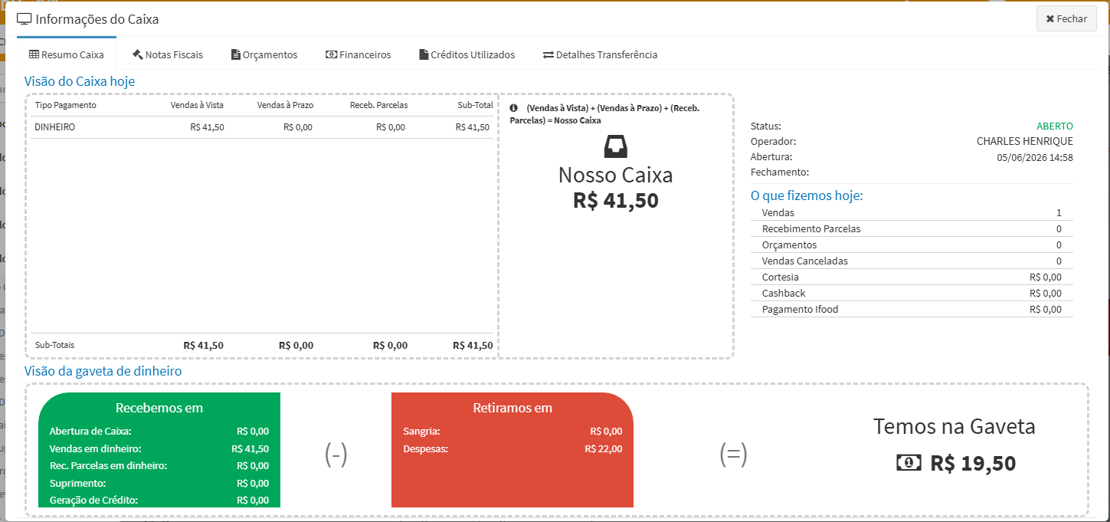This screenshot has width=1110, height=522.
Task: Click the Visão da gaveta de dinheiro heading
Action: coord(103,371)
